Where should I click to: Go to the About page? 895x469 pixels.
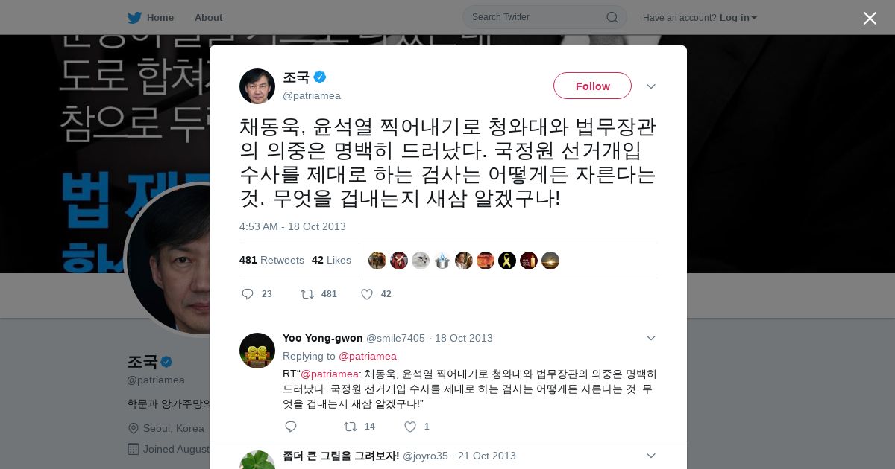[x=208, y=17]
